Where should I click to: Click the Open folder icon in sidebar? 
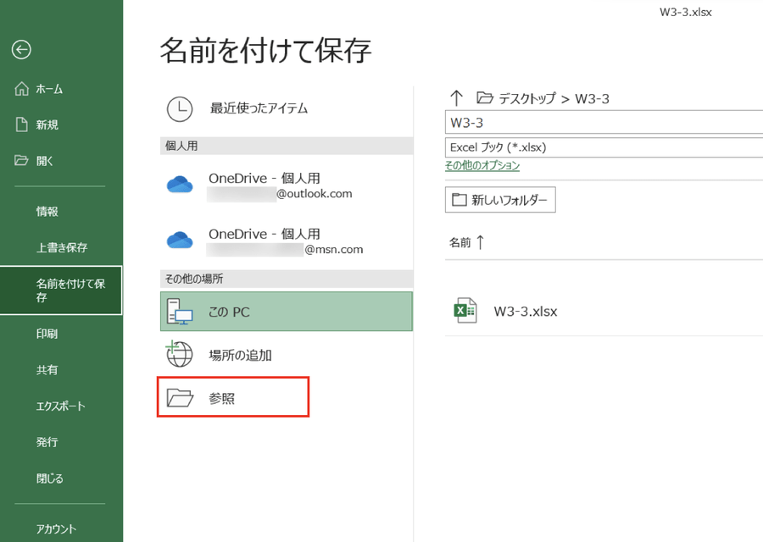click(x=21, y=160)
